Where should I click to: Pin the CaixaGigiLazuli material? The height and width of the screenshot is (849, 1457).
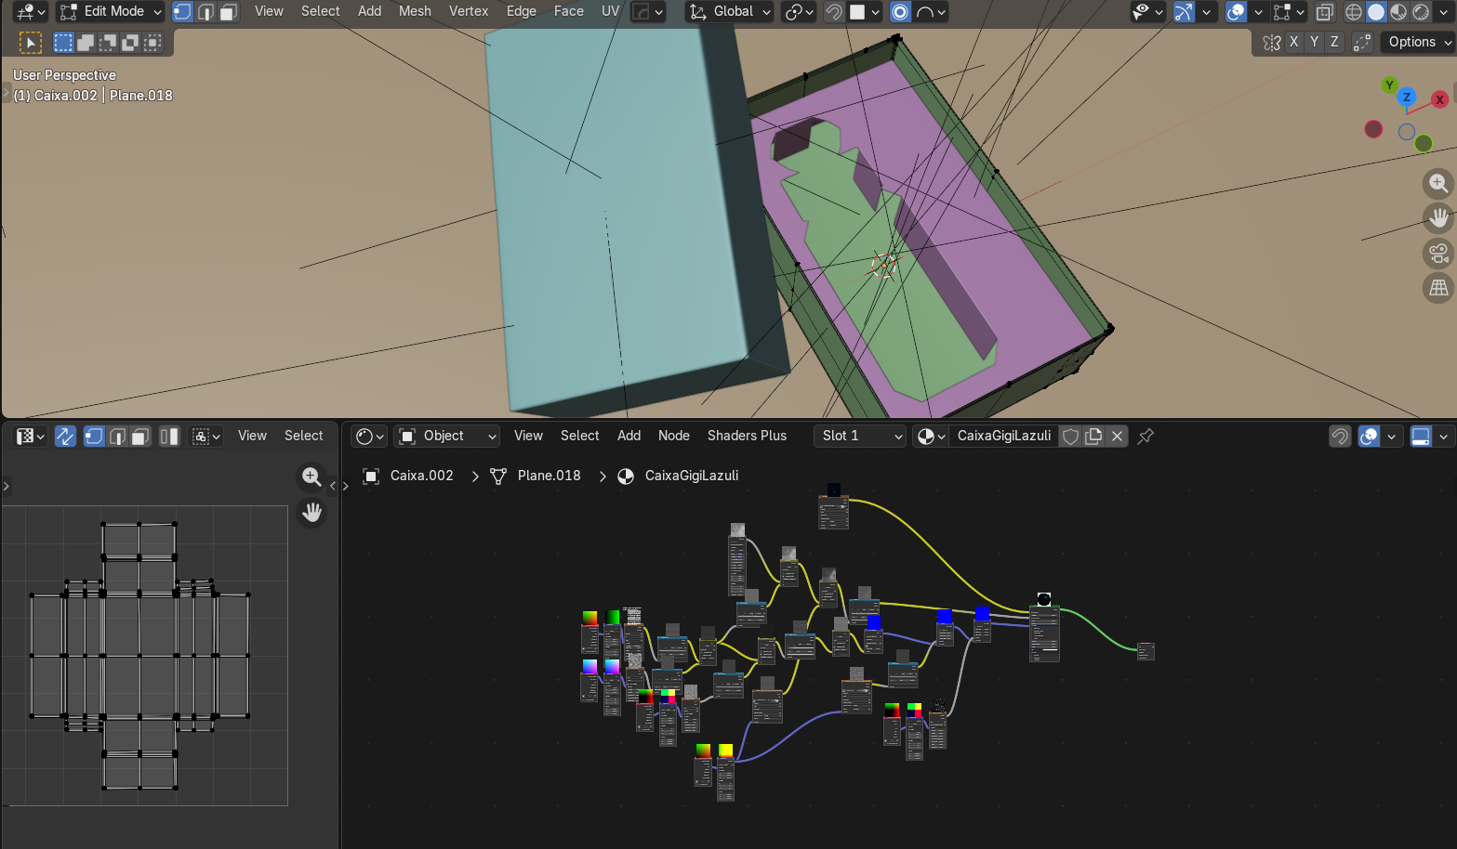pos(1146,436)
